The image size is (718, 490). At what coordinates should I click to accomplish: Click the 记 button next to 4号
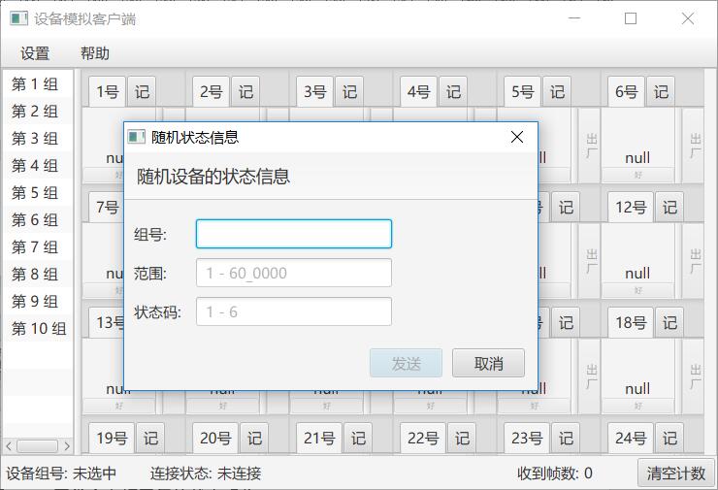[454, 91]
